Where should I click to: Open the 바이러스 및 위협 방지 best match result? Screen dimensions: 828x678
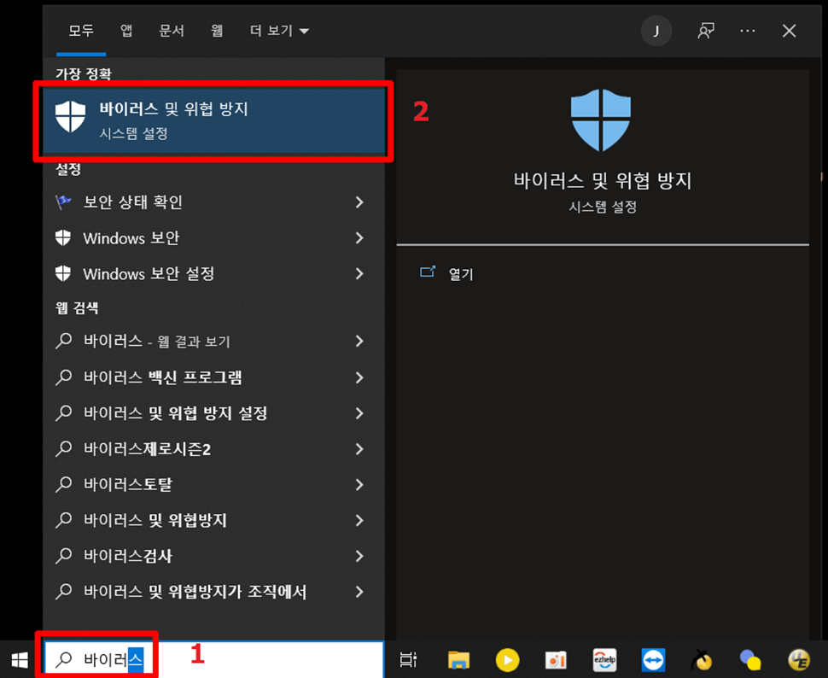click(x=214, y=121)
